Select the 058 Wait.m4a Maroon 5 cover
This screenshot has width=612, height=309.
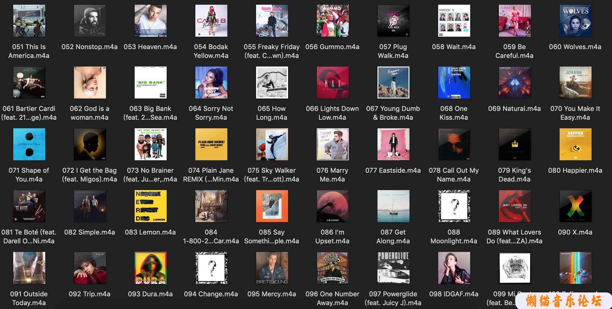tap(454, 21)
